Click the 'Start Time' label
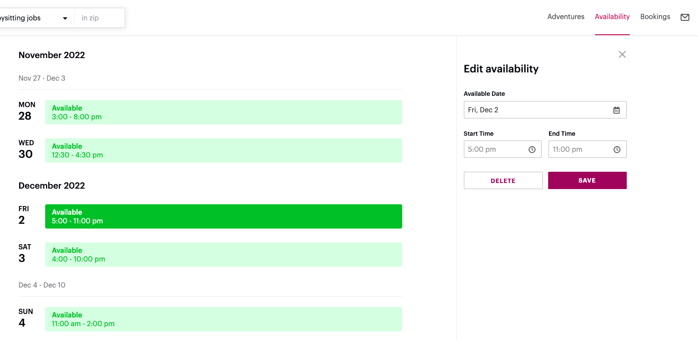698x340 pixels. click(479, 134)
